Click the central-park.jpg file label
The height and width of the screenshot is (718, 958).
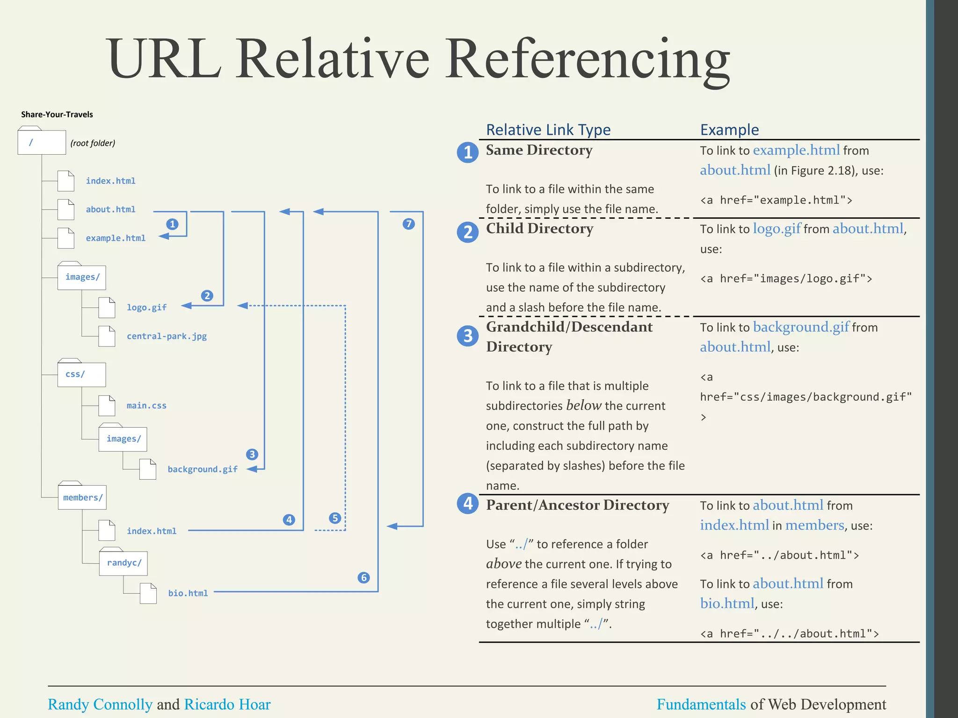click(167, 336)
